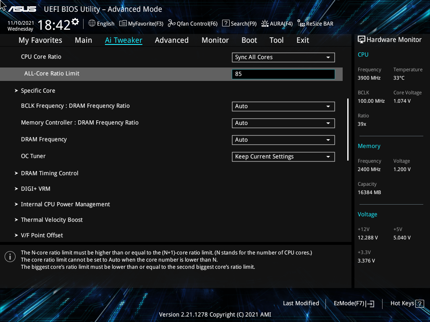The width and height of the screenshot is (430, 322).
Task: Open BCLK Frequency : DRAM Frequency Ratio dropdown
Action: coord(283,106)
